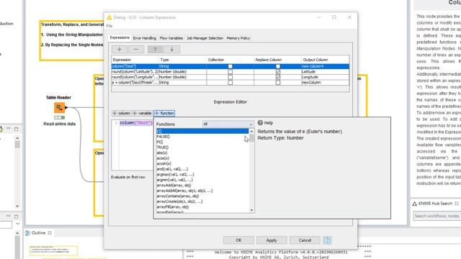
Task: Uncheck Replace Column for Longitude row
Action: coord(278,77)
